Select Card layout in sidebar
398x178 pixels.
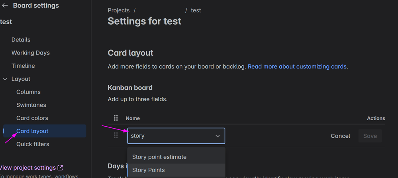tap(32, 131)
